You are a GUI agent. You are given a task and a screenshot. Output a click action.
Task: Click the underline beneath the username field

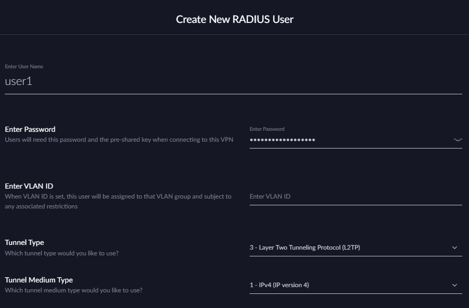pyautogui.click(x=233, y=94)
